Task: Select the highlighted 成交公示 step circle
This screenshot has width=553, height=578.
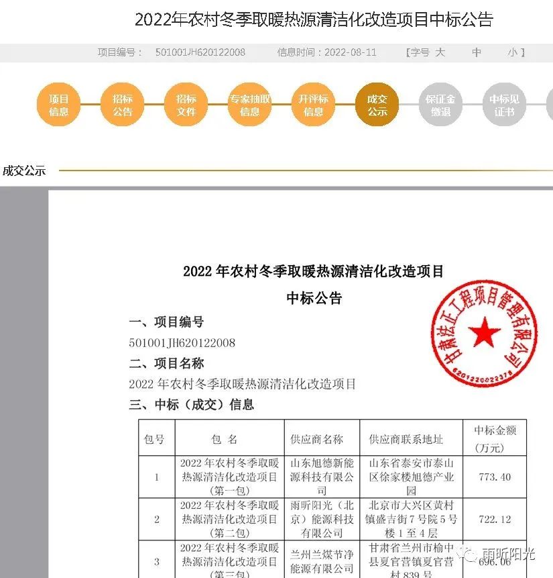Action: 377,105
